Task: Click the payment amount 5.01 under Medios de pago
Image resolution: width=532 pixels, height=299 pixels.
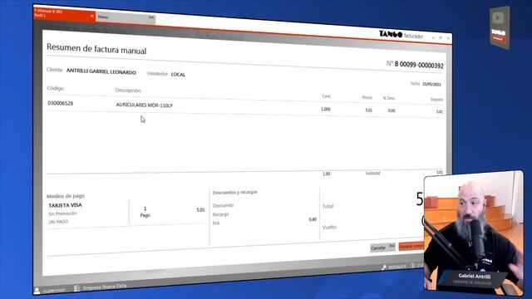Action: click(x=200, y=210)
